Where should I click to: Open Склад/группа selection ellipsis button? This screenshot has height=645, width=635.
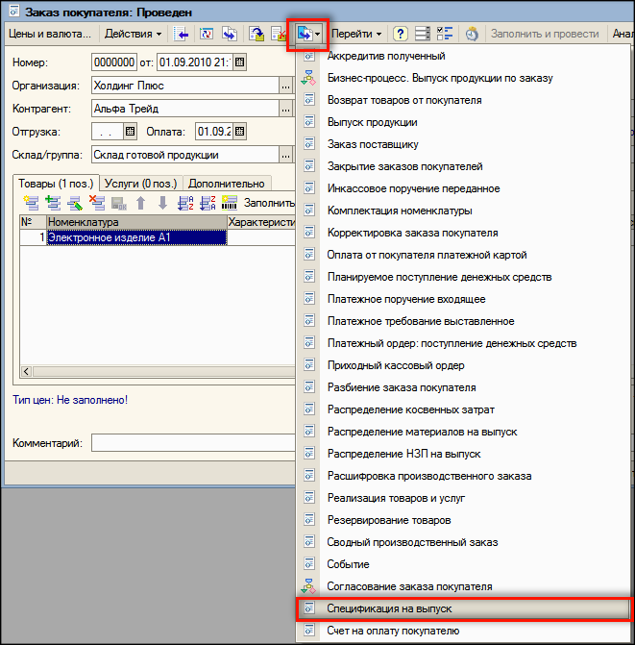coord(285,155)
